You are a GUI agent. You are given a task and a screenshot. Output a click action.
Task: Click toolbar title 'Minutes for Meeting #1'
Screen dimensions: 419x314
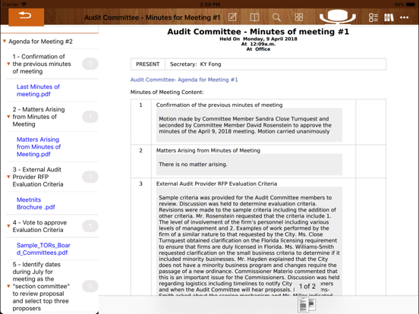(183, 17)
